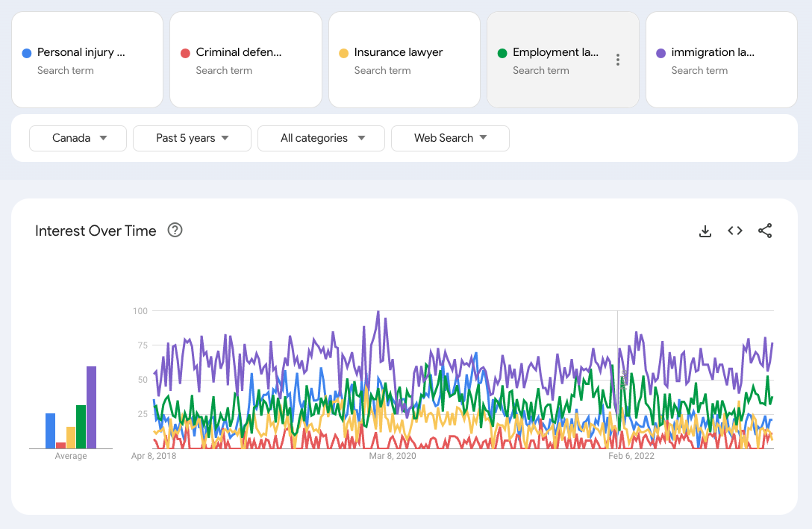This screenshot has width=812, height=529.
Task: Download the Interest Over Time data
Action: click(705, 231)
